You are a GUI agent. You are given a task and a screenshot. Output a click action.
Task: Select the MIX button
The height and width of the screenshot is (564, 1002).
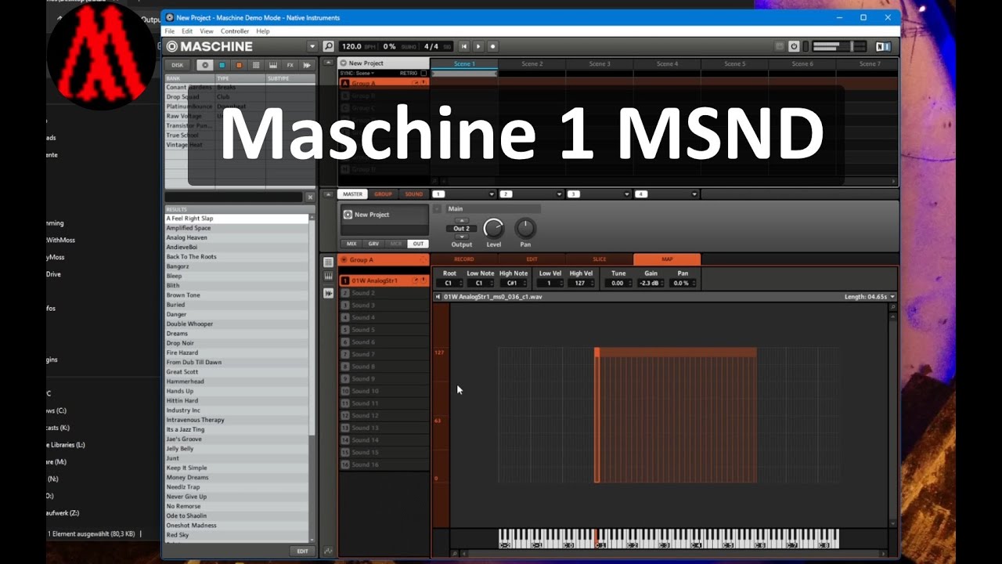click(x=351, y=244)
